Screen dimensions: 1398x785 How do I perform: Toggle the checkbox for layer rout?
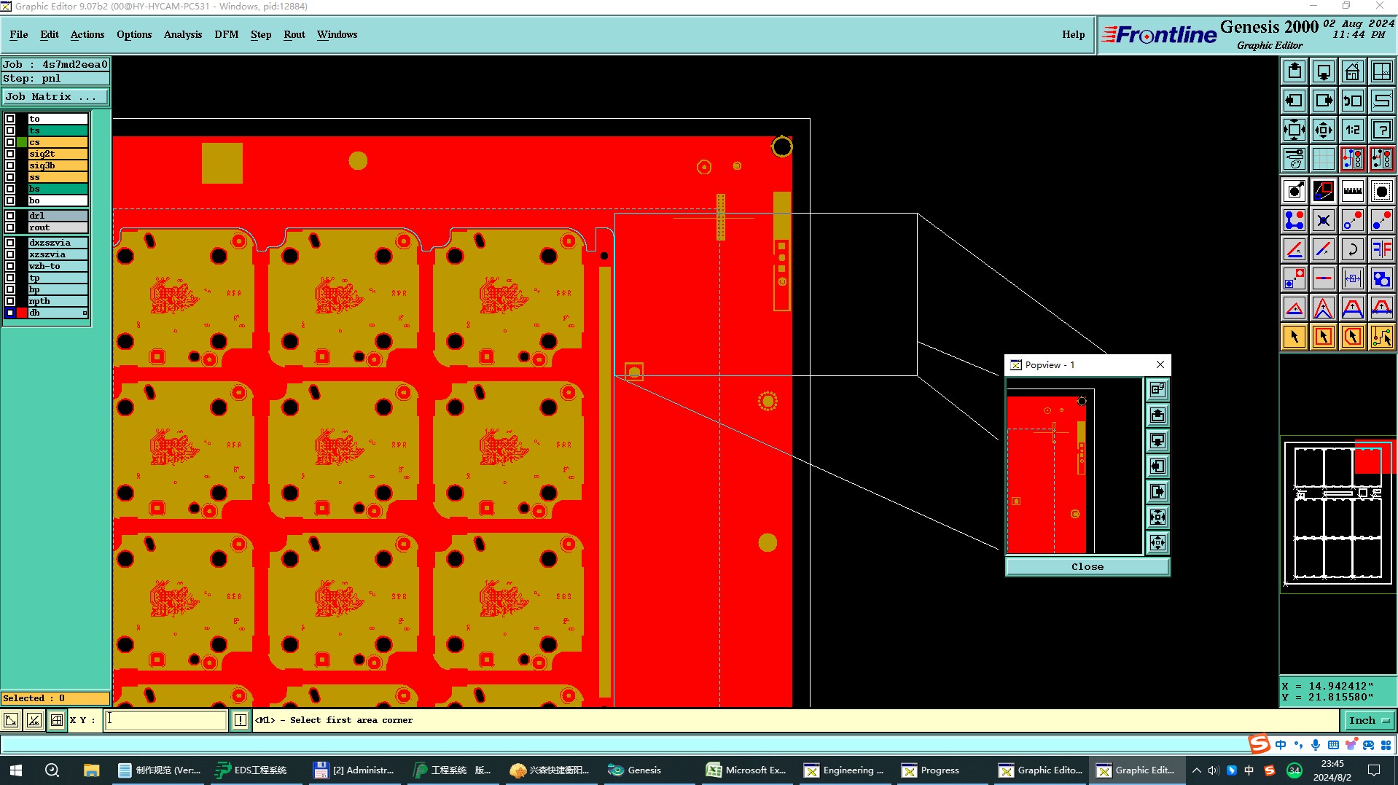[x=10, y=227]
